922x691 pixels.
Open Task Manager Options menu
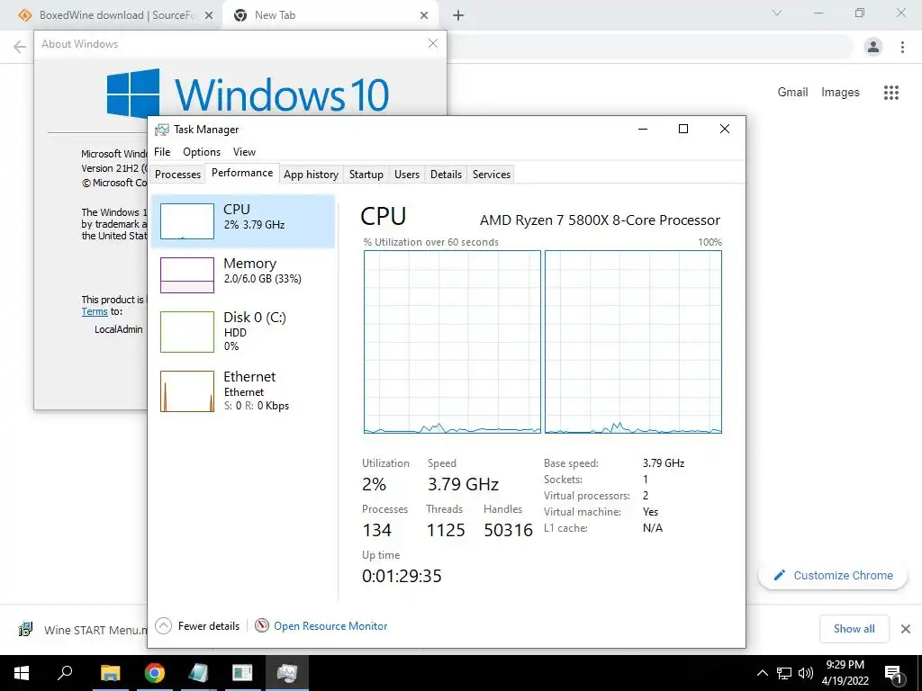[x=202, y=151]
